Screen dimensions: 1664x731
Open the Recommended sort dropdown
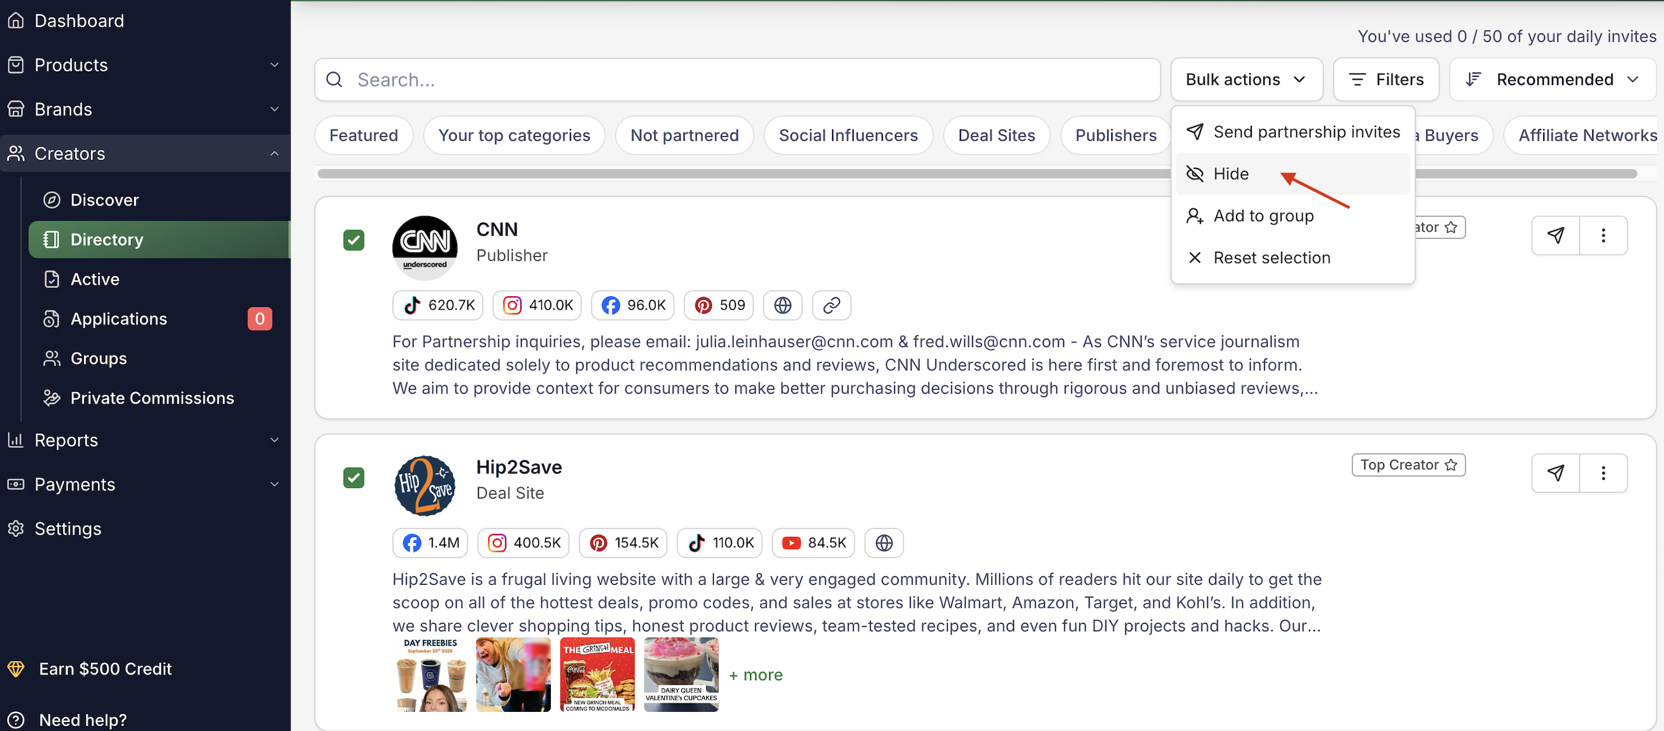(x=1553, y=79)
